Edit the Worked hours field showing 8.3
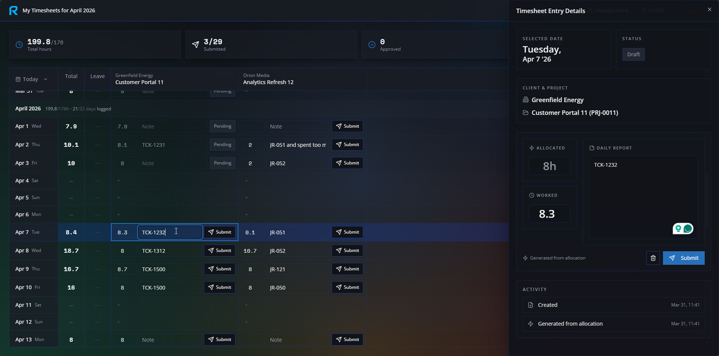Viewport: 719px width, 356px height. coord(550,214)
